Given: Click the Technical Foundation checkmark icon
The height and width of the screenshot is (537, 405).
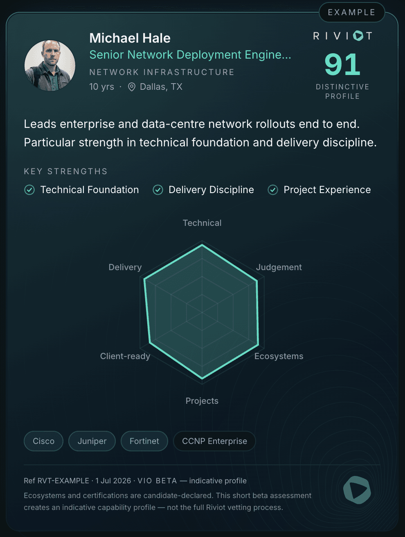Looking at the screenshot, I should coord(29,190).
